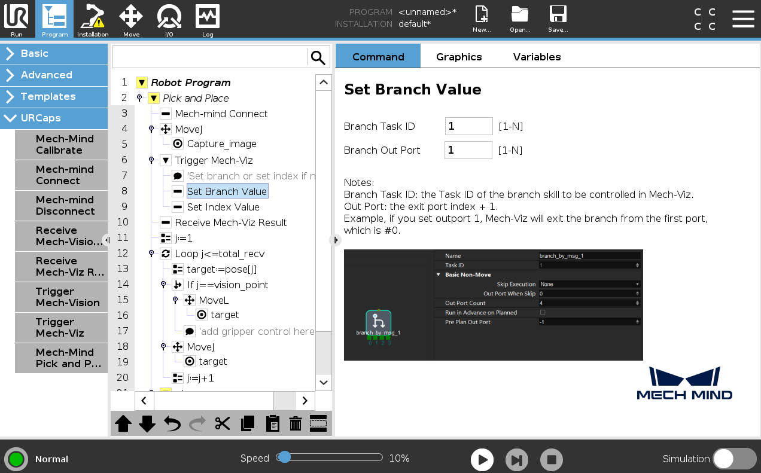The width and height of the screenshot is (761, 473).
Task: Insert Mech-mind Disconnect node
Action: (x=62, y=205)
